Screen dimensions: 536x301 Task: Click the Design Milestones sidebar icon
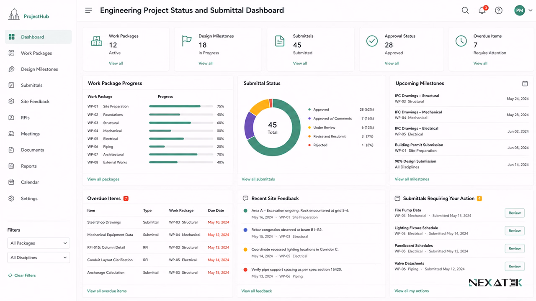coord(12,69)
